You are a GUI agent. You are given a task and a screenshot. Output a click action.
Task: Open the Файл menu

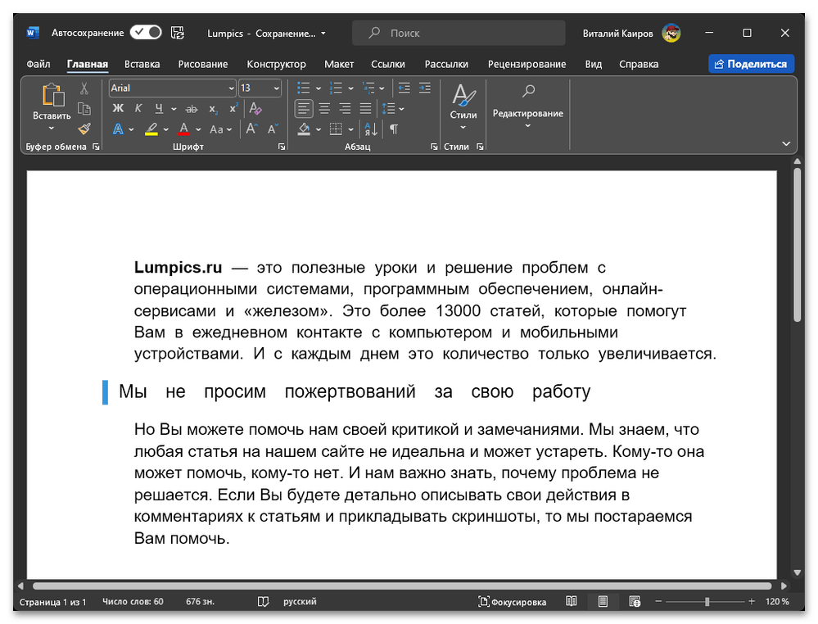coord(38,64)
